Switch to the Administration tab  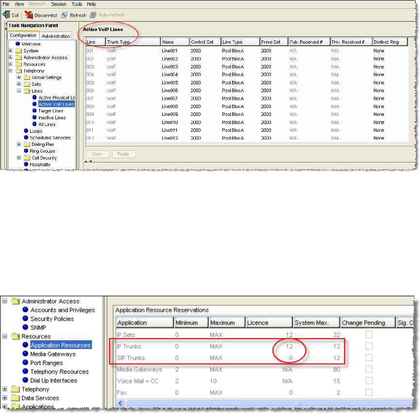pos(56,36)
